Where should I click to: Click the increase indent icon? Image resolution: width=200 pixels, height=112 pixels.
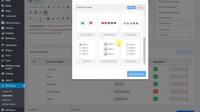68,19
